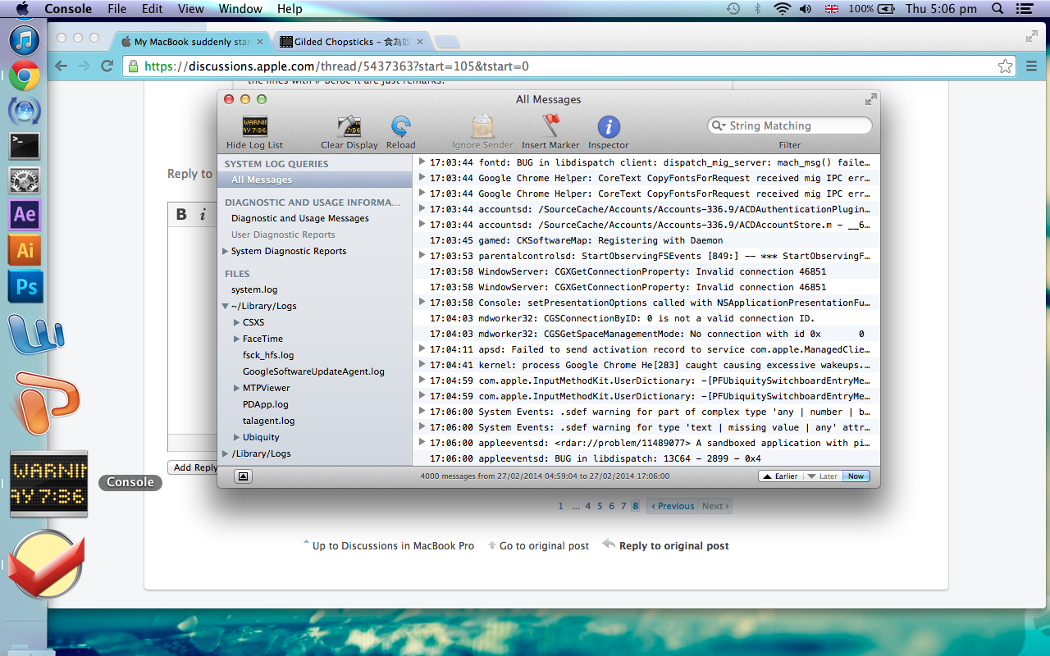Click the Later button

pyautogui.click(x=822, y=476)
